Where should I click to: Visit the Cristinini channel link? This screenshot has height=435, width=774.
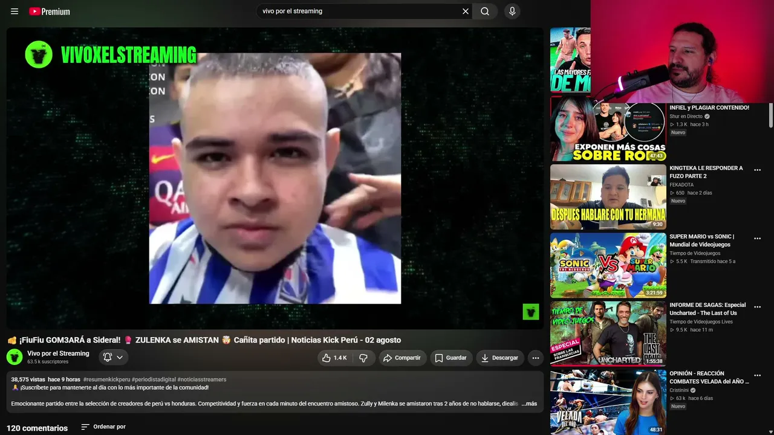point(680,390)
